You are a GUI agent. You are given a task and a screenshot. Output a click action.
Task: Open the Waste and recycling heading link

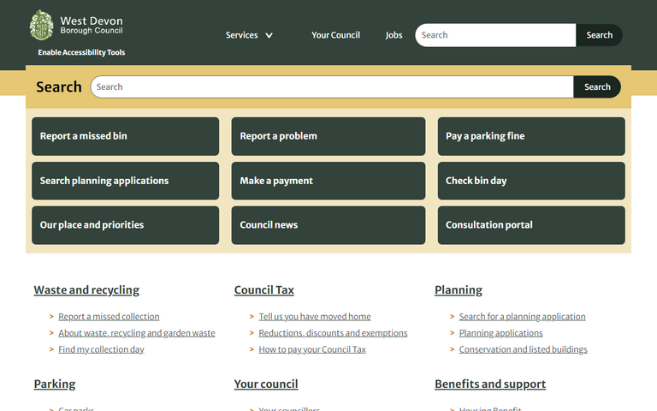click(x=86, y=290)
